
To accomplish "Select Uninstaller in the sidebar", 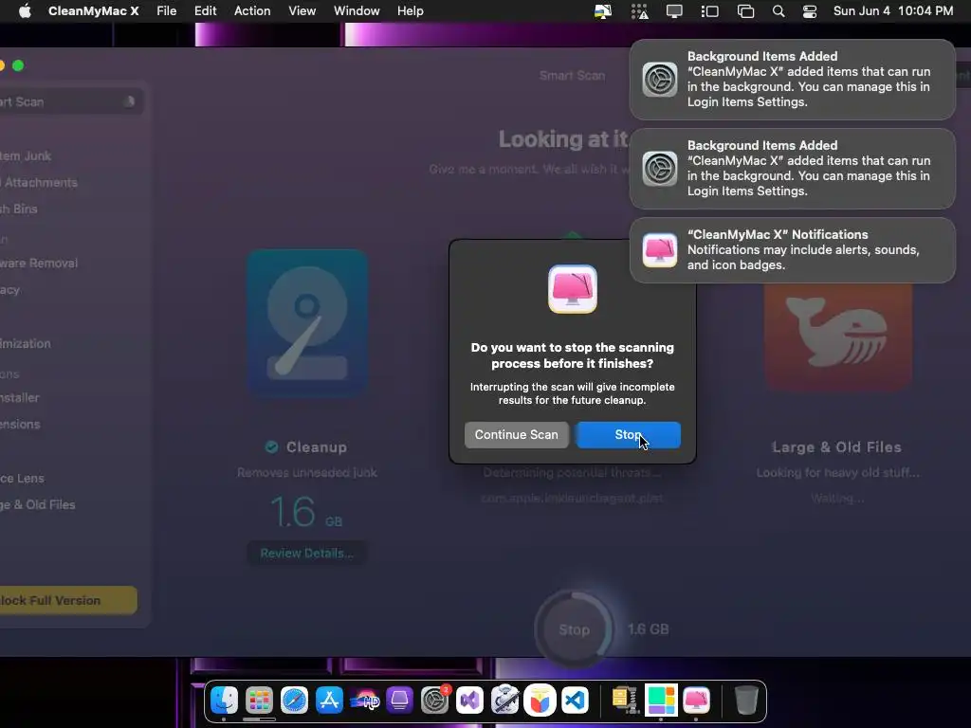I will 20,397.
